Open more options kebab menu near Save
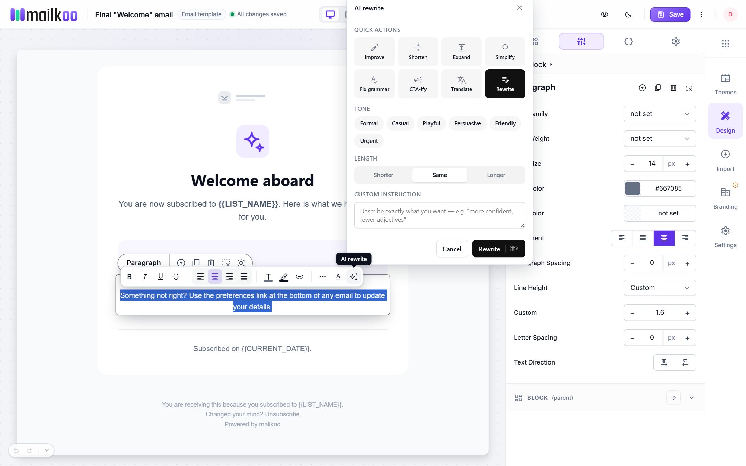Screen dimensions: 746x466 coord(701,14)
